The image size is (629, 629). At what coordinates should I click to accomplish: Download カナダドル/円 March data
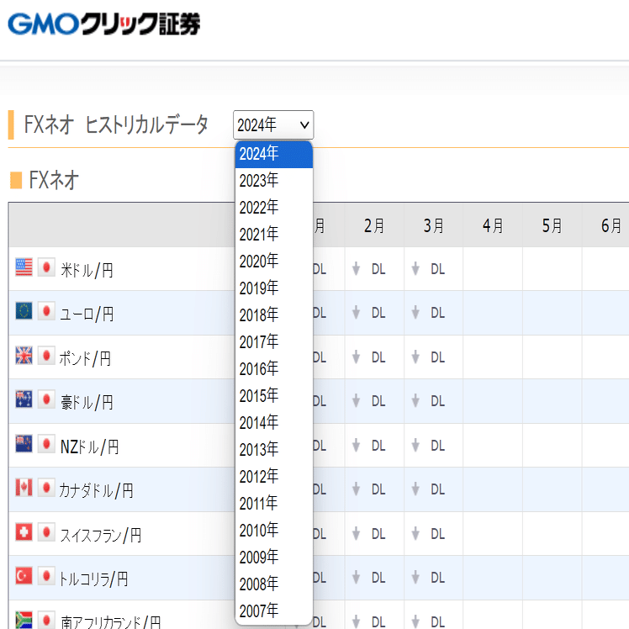point(428,489)
